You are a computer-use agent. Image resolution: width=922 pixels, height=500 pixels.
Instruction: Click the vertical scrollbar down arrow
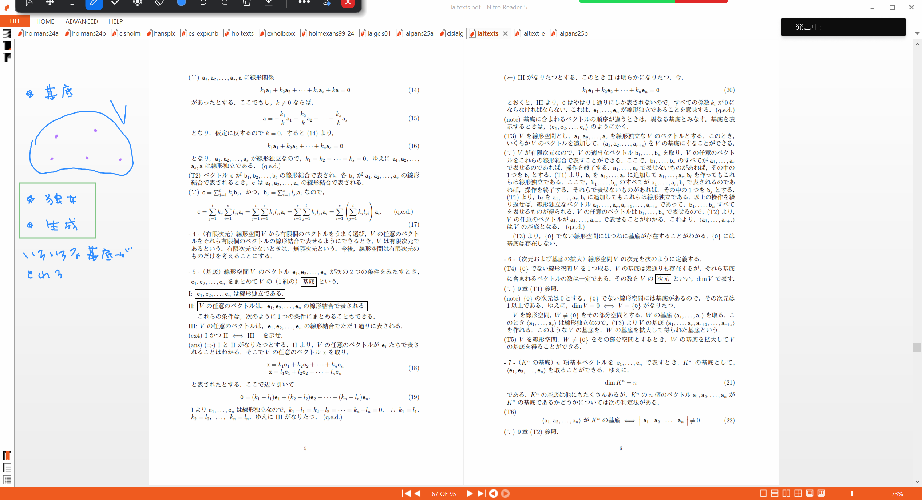point(917,482)
